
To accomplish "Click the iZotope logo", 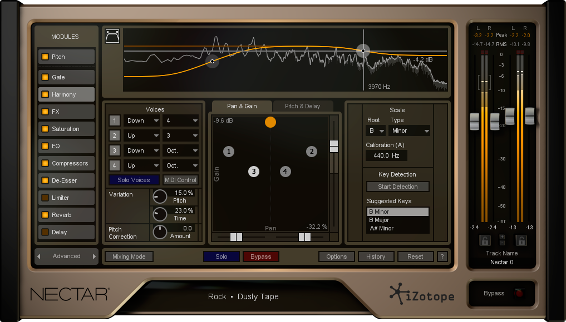I will (422, 294).
